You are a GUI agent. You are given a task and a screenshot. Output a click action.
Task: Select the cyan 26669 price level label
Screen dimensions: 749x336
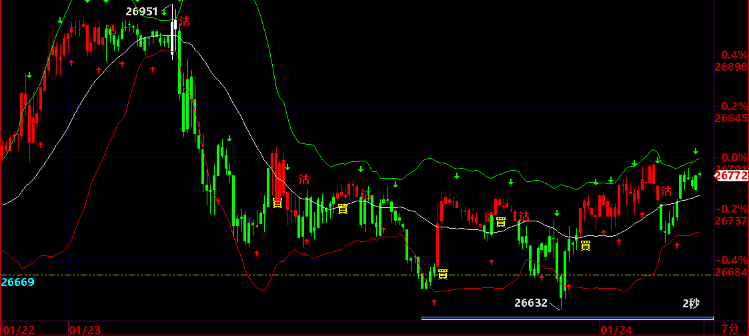pos(17,282)
